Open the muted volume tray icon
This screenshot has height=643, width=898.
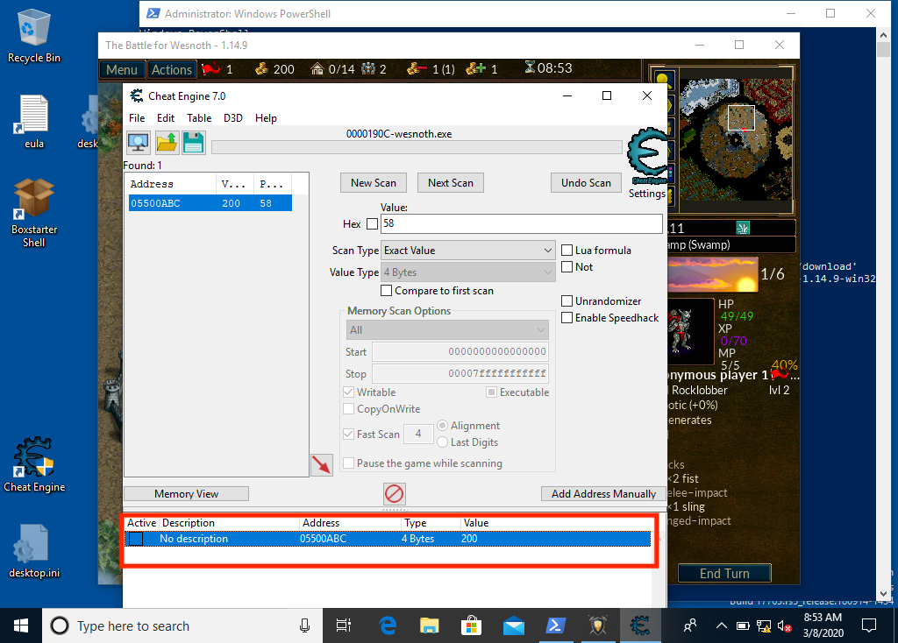click(785, 626)
